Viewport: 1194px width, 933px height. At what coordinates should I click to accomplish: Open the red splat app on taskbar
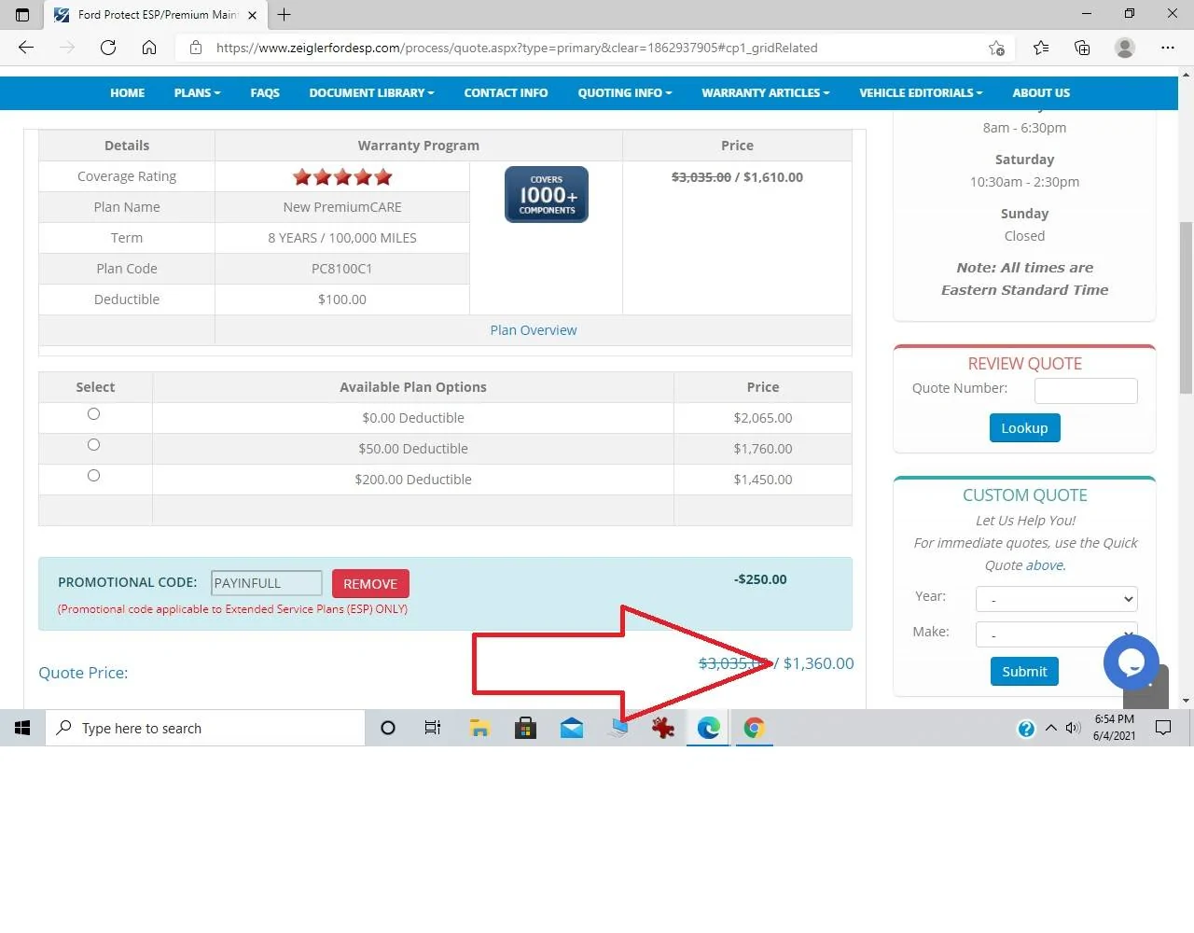coord(663,728)
